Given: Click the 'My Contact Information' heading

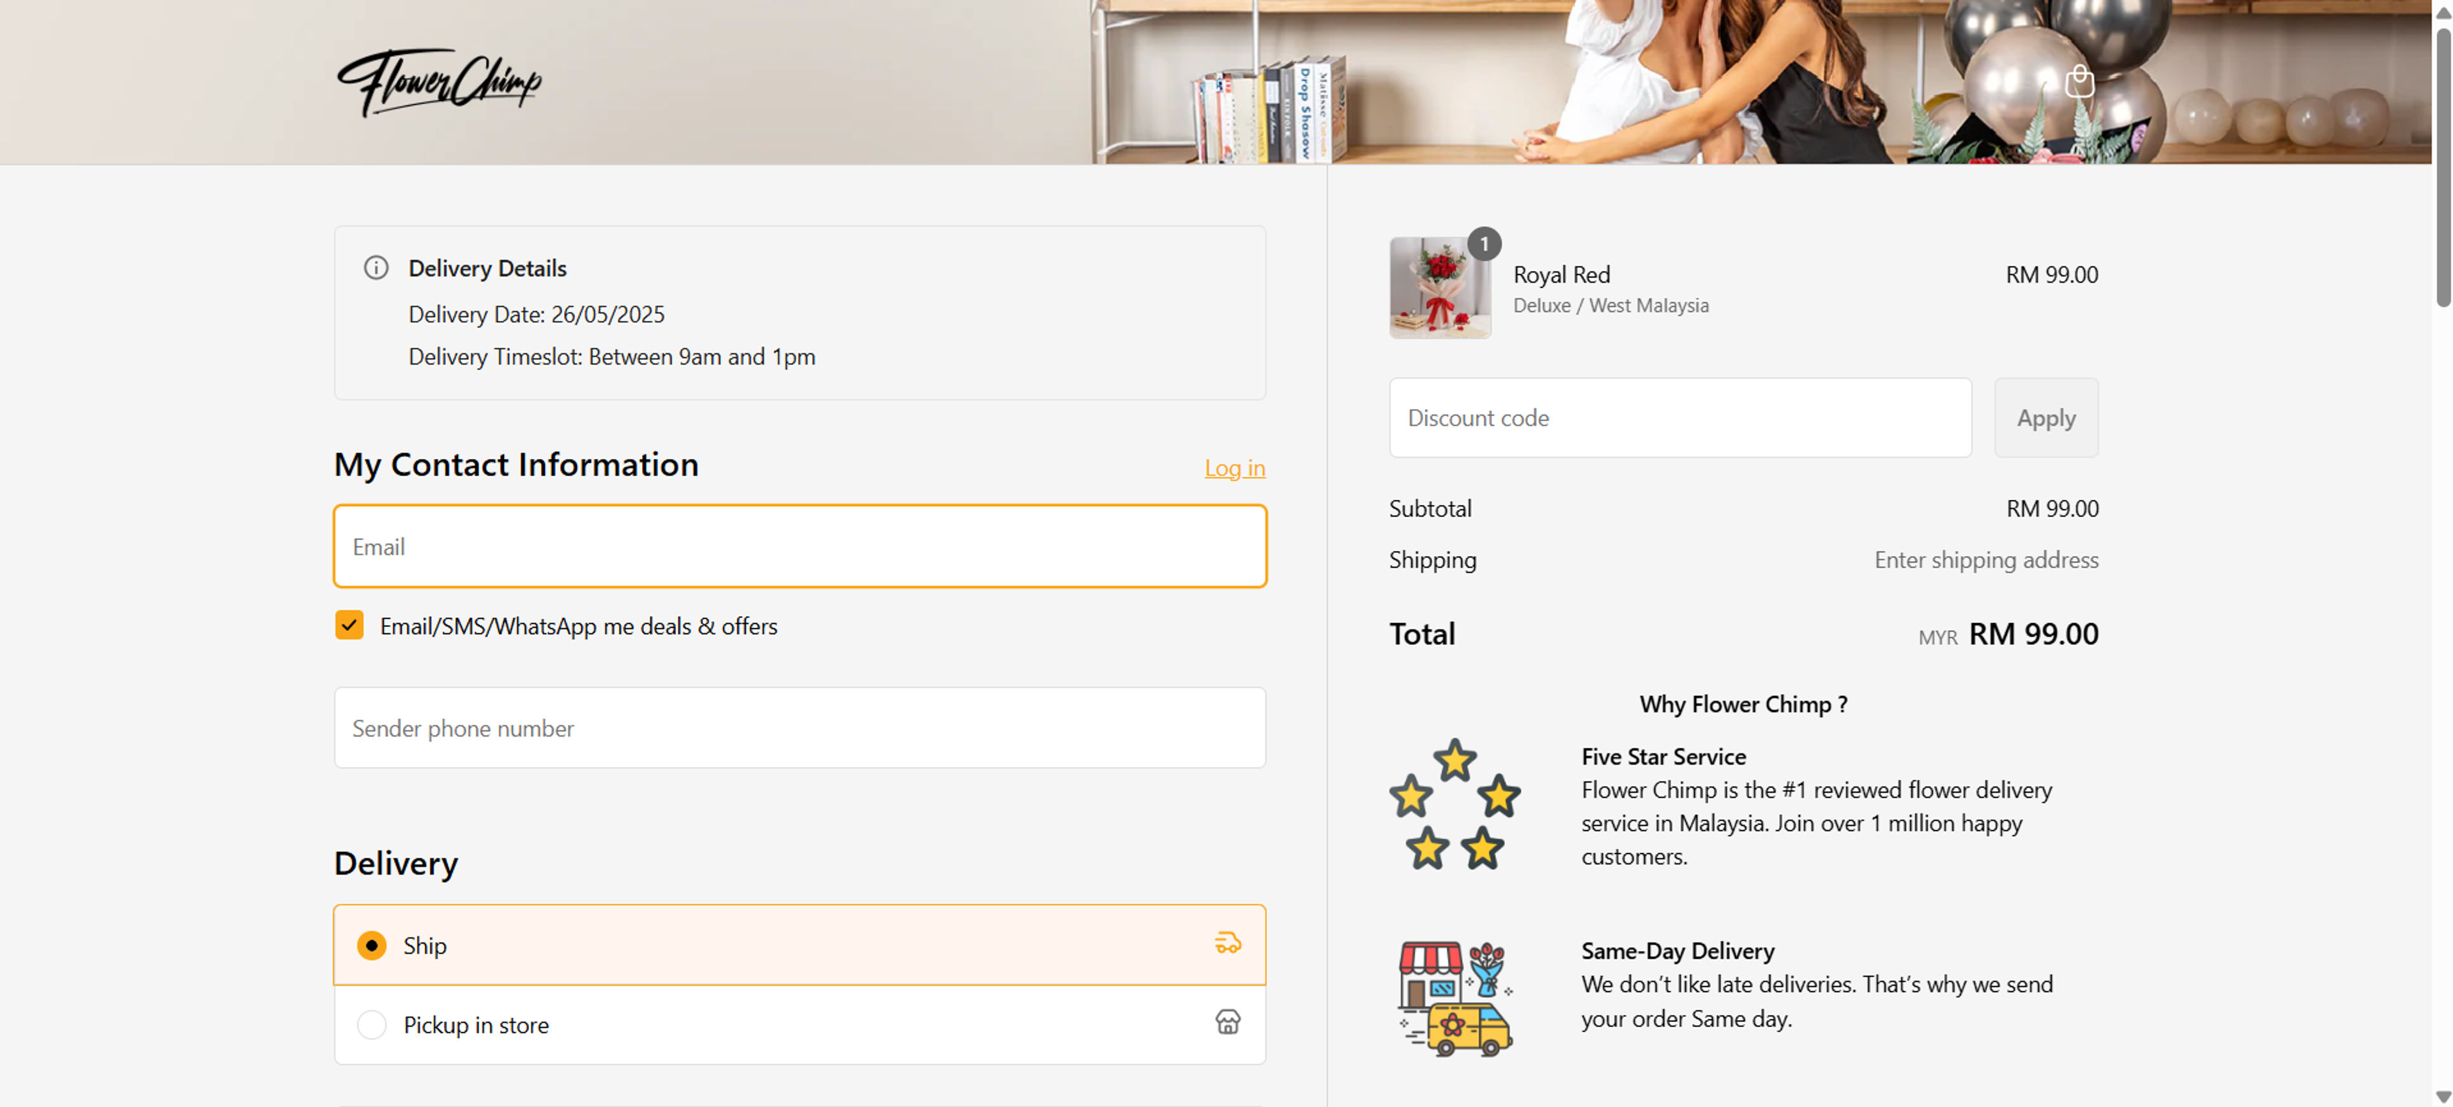Looking at the screenshot, I should pos(516,465).
